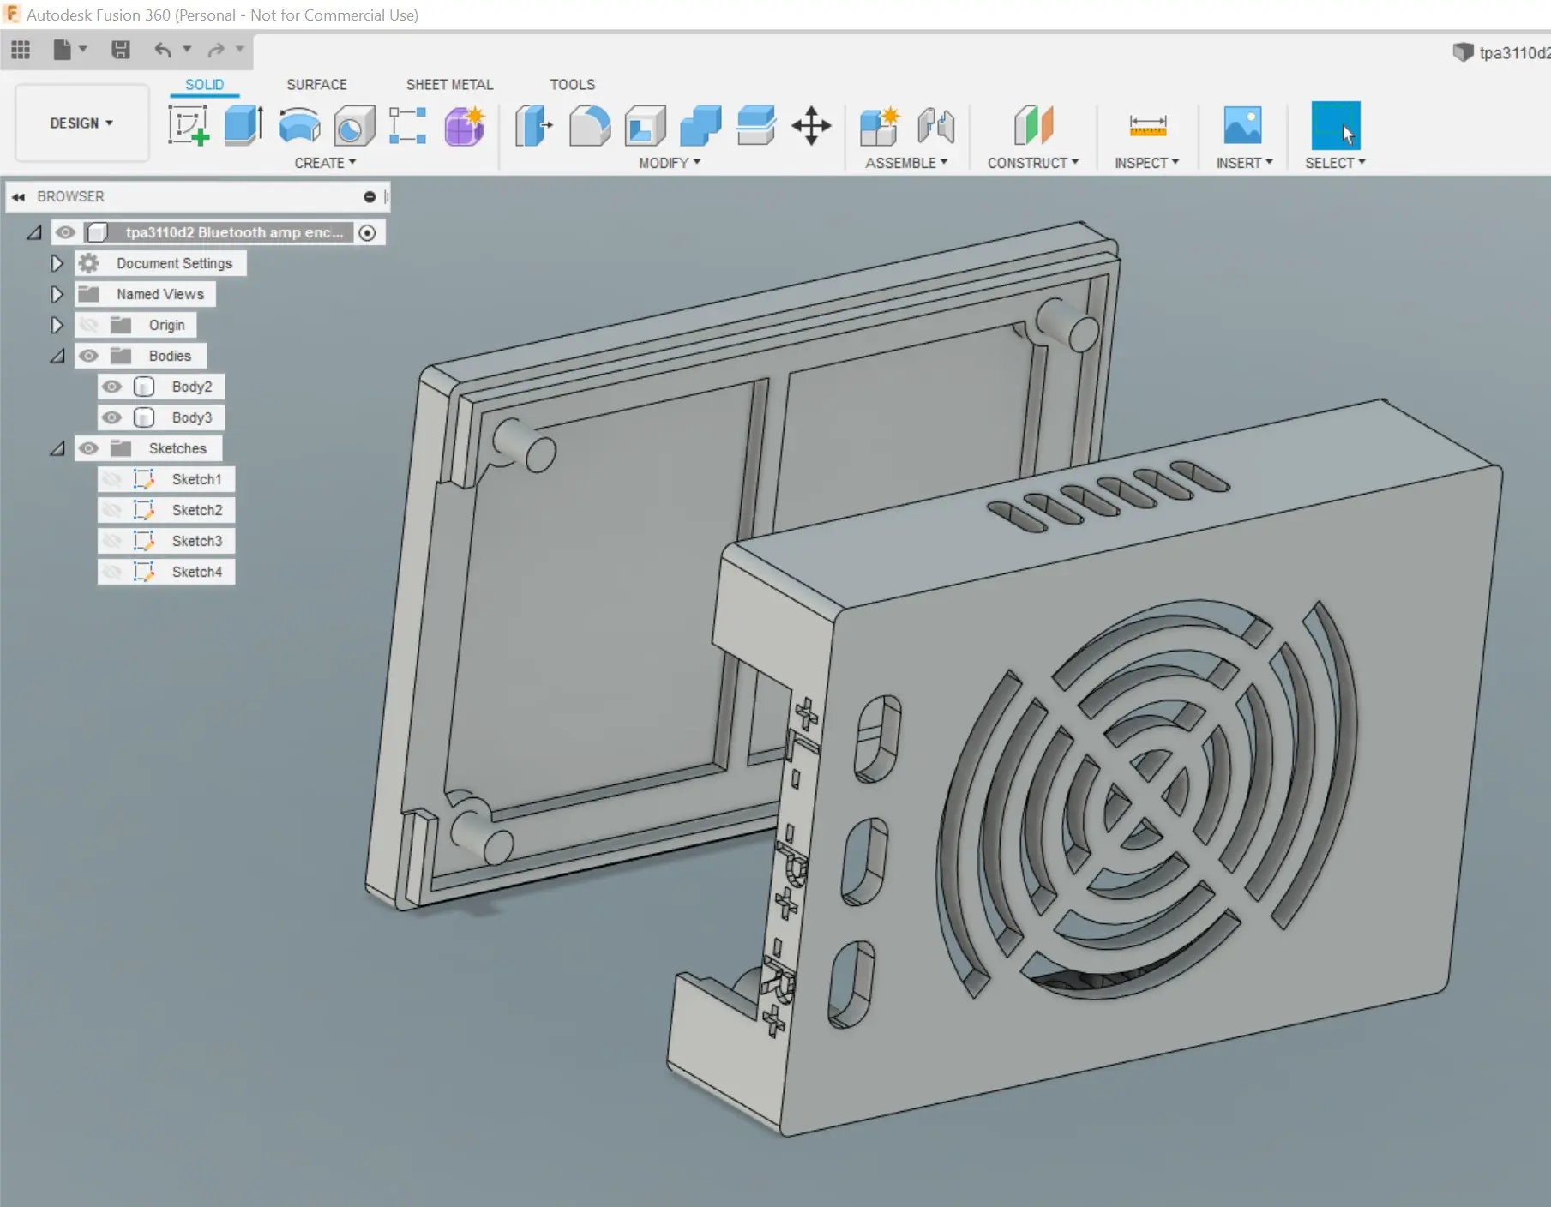1551x1207 pixels.
Task: Create a New Component
Action: point(880,125)
